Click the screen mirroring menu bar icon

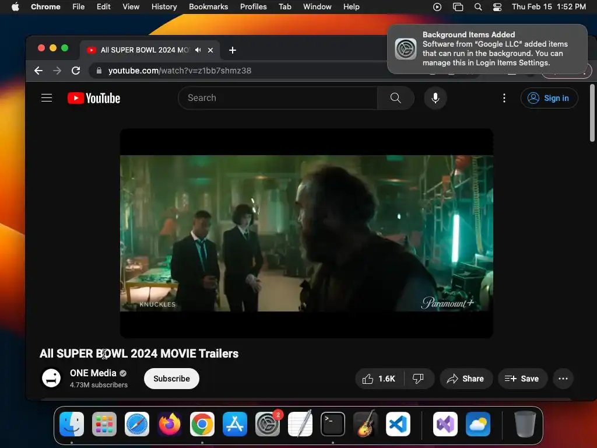click(458, 6)
